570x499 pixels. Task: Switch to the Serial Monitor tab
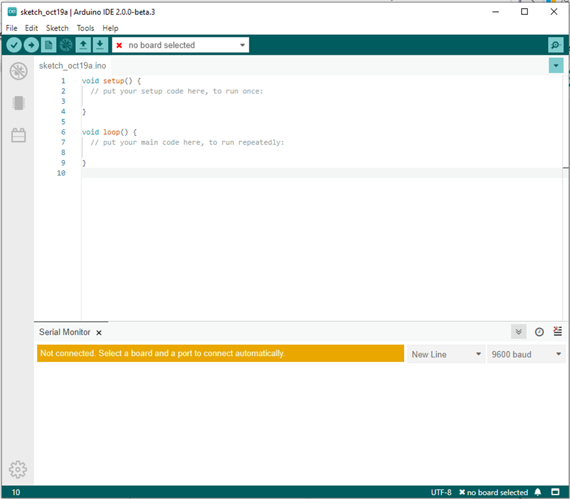click(65, 332)
